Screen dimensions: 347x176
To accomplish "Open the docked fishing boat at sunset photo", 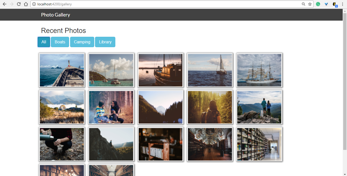I will [161, 70].
